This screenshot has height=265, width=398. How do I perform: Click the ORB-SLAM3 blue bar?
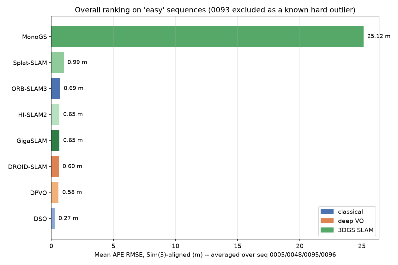(x=56, y=89)
